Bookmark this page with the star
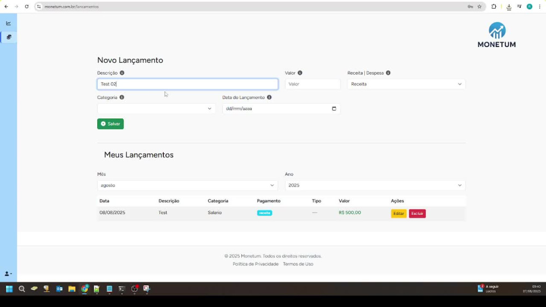Image resolution: width=546 pixels, height=307 pixels. point(479,7)
